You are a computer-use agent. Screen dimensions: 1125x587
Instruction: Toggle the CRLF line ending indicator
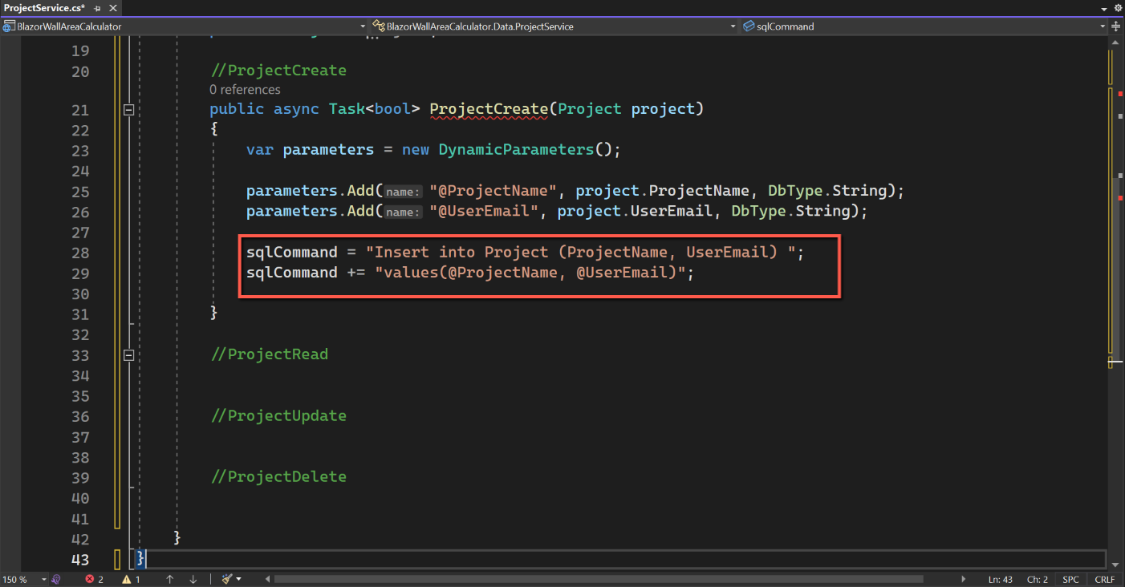[1104, 579]
